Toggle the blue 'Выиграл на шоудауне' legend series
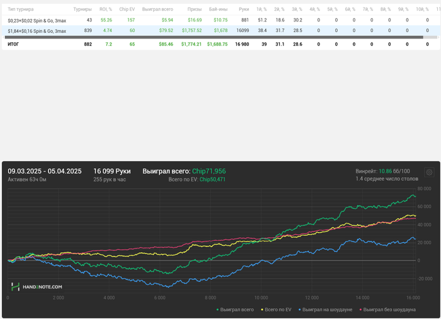 click(325, 310)
